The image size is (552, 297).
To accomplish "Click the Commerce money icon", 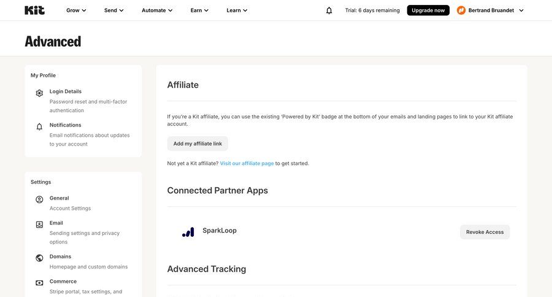I will click(39, 282).
